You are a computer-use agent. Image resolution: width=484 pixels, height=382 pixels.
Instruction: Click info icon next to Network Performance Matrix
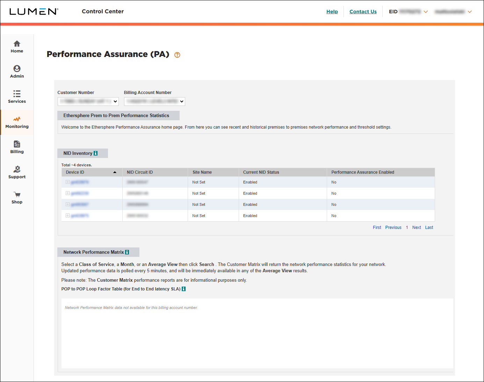(x=127, y=252)
